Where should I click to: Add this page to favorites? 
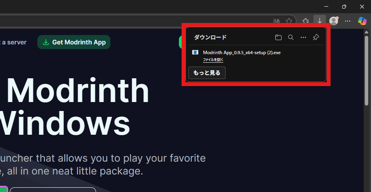[289, 21]
